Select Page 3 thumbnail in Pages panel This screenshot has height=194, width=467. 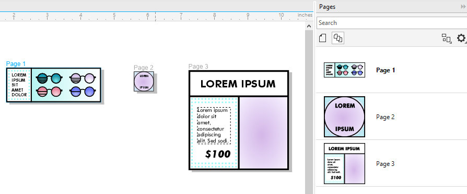pos(345,164)
